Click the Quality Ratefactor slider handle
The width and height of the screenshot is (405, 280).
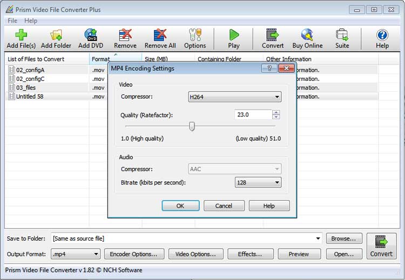point(191,126)
